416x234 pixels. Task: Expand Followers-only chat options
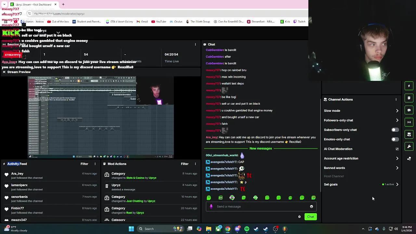coord(397,120)
